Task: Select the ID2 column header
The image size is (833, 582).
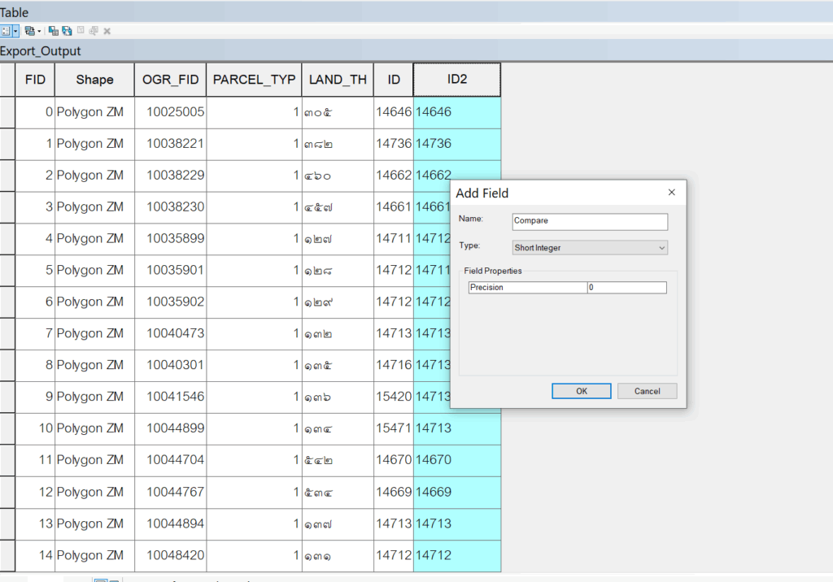Action: (x=456, y=80)
